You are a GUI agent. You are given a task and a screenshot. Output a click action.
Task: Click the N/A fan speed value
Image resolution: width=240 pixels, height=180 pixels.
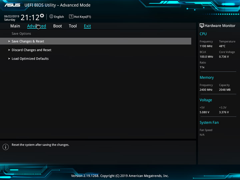click(x=202, y=135)
